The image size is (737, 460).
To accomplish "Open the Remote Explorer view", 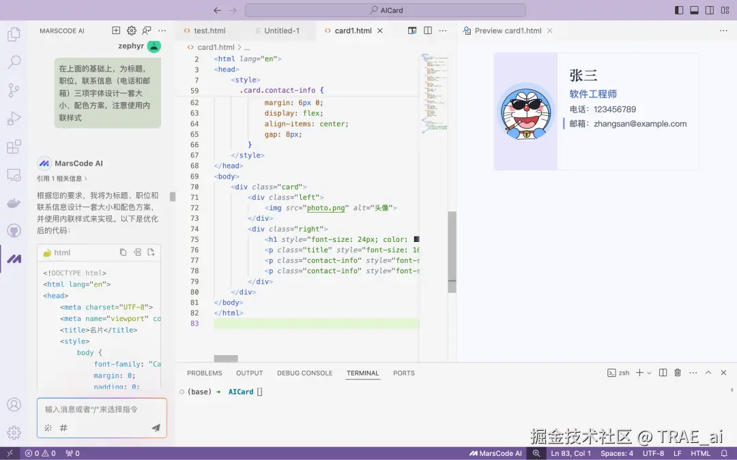I will click(x=14, y=174).
